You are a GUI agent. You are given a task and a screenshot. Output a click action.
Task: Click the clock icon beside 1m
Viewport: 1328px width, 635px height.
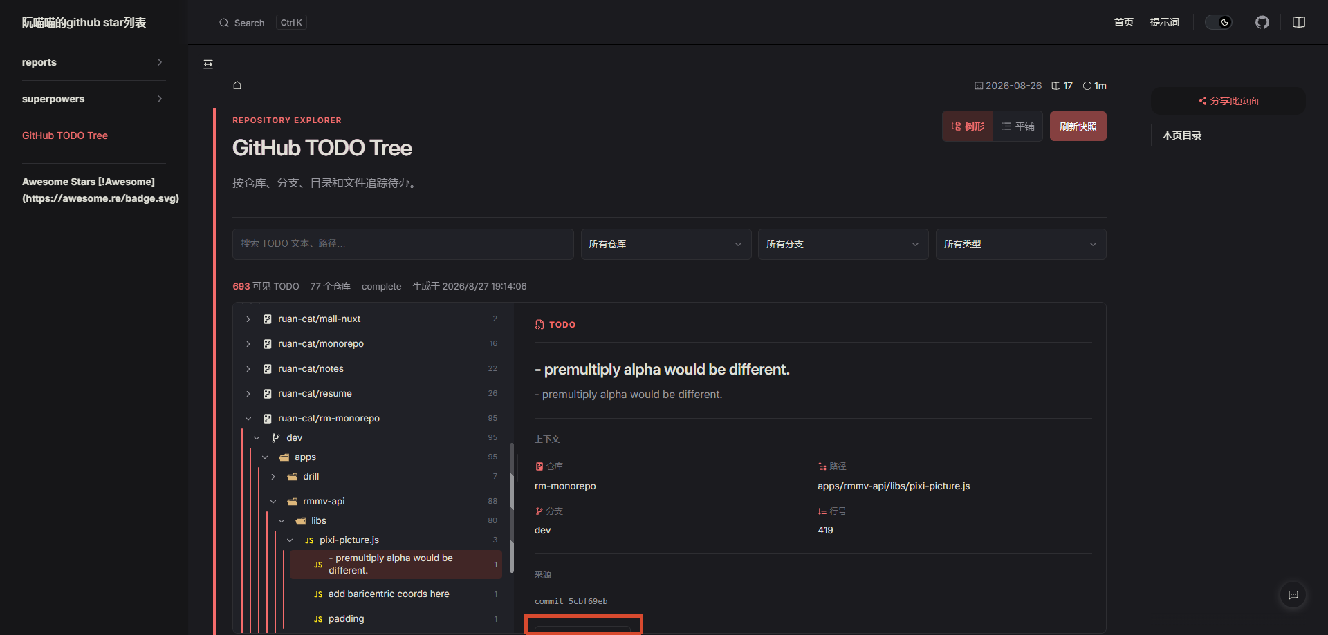coord(1087,86)
